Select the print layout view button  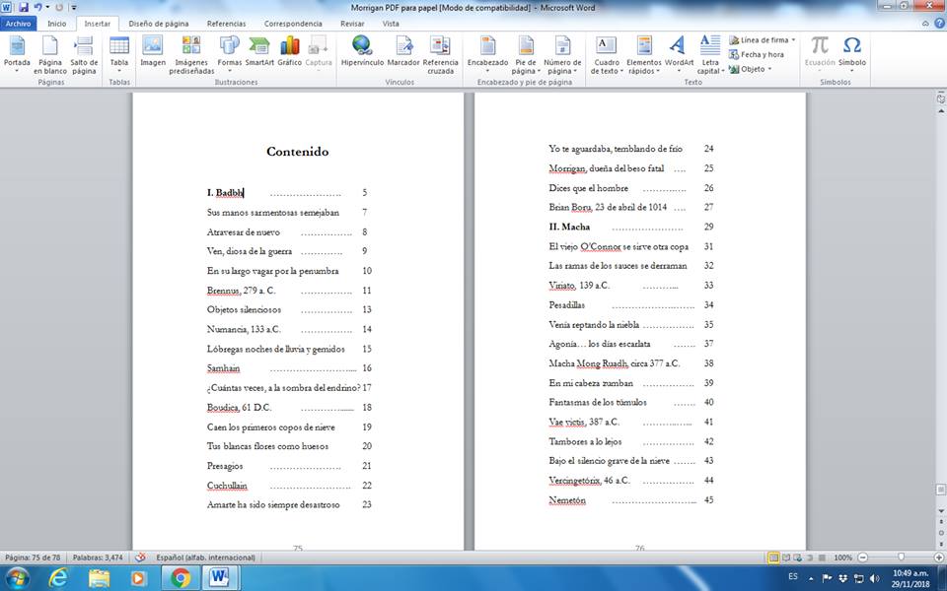pos(773,558)
